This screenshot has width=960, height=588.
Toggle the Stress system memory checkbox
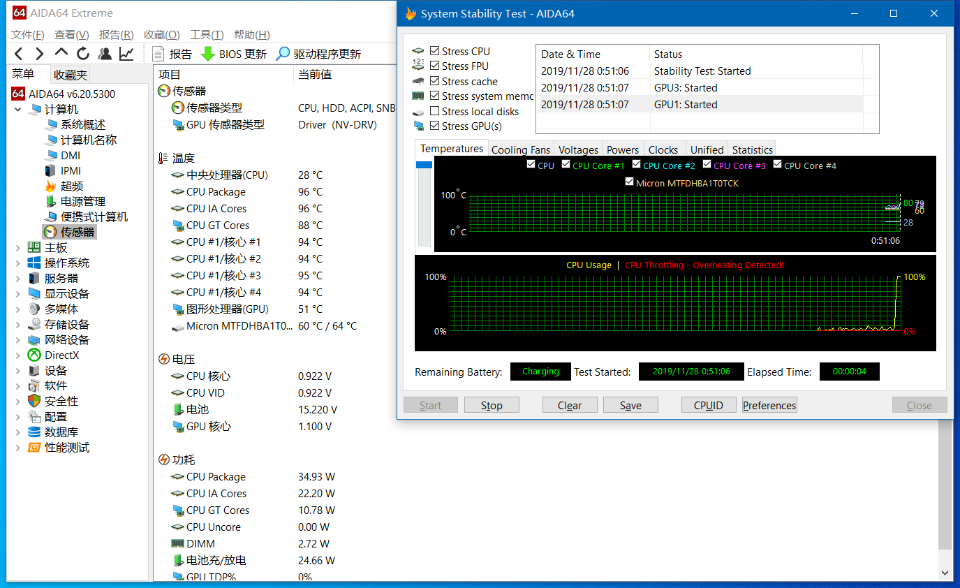coord(435,96)
